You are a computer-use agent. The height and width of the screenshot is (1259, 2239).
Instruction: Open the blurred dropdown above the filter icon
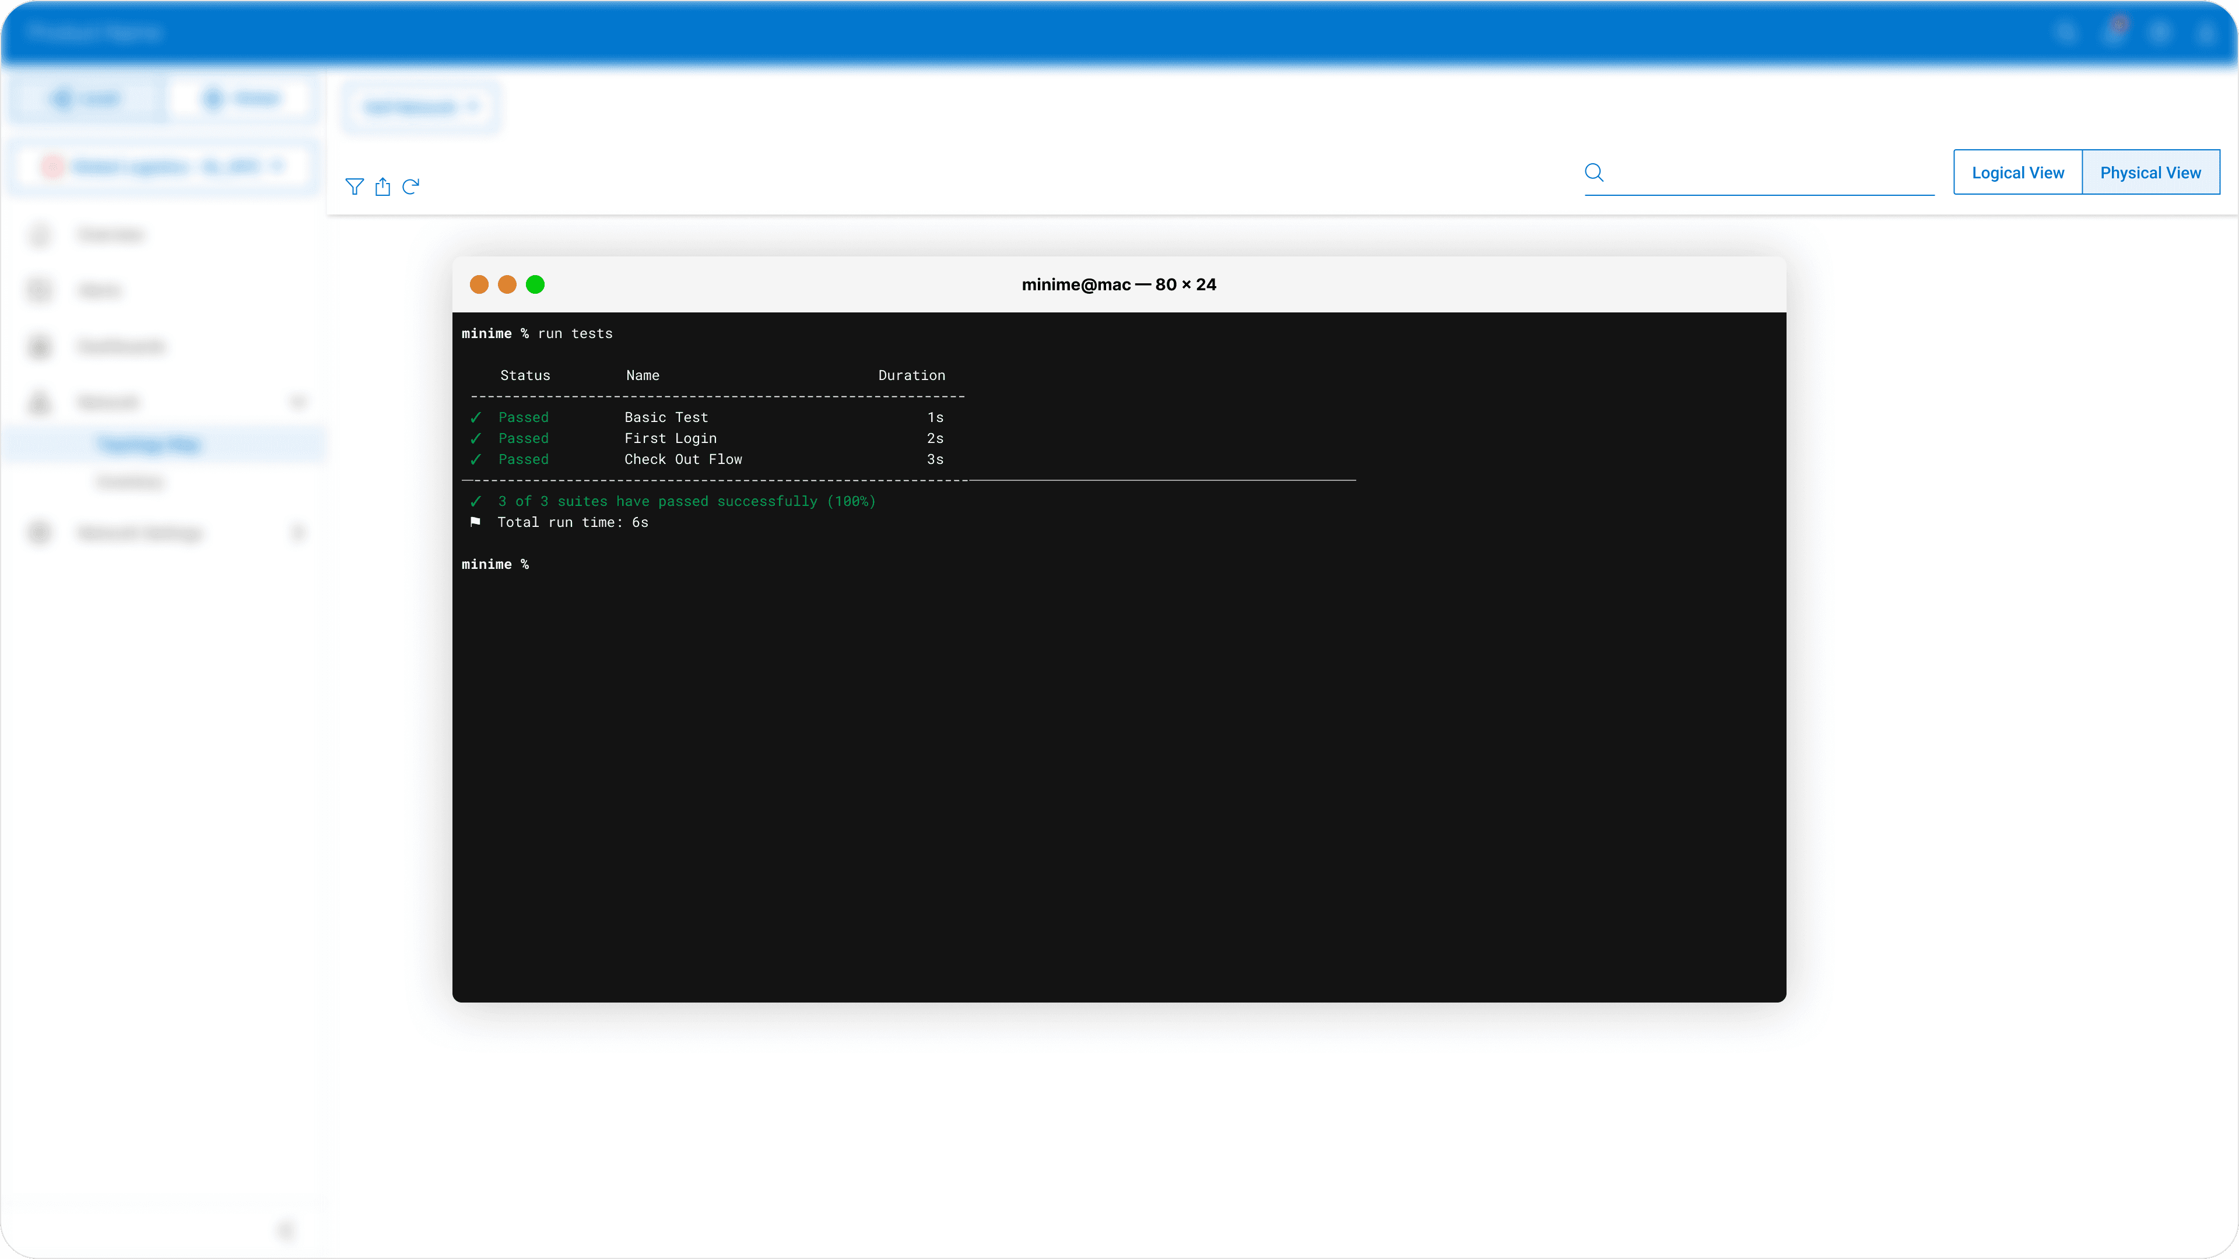420,107
